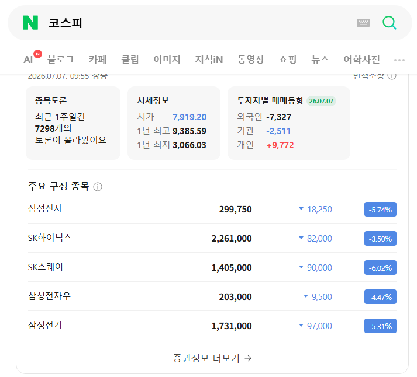Select the 이미지 tab
The image size is (417, 377).
[x=167, y=60]
